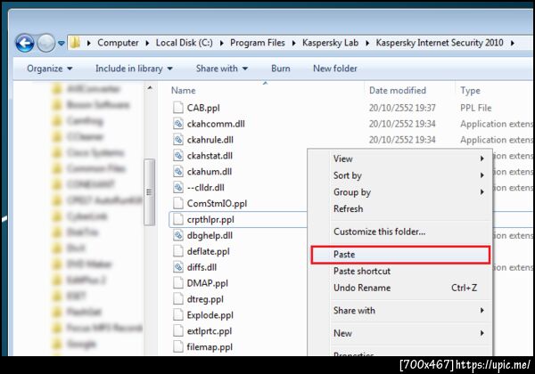Click the diffs.dll file icon
This screenshot has width=535, height=374.
point(178,267)
